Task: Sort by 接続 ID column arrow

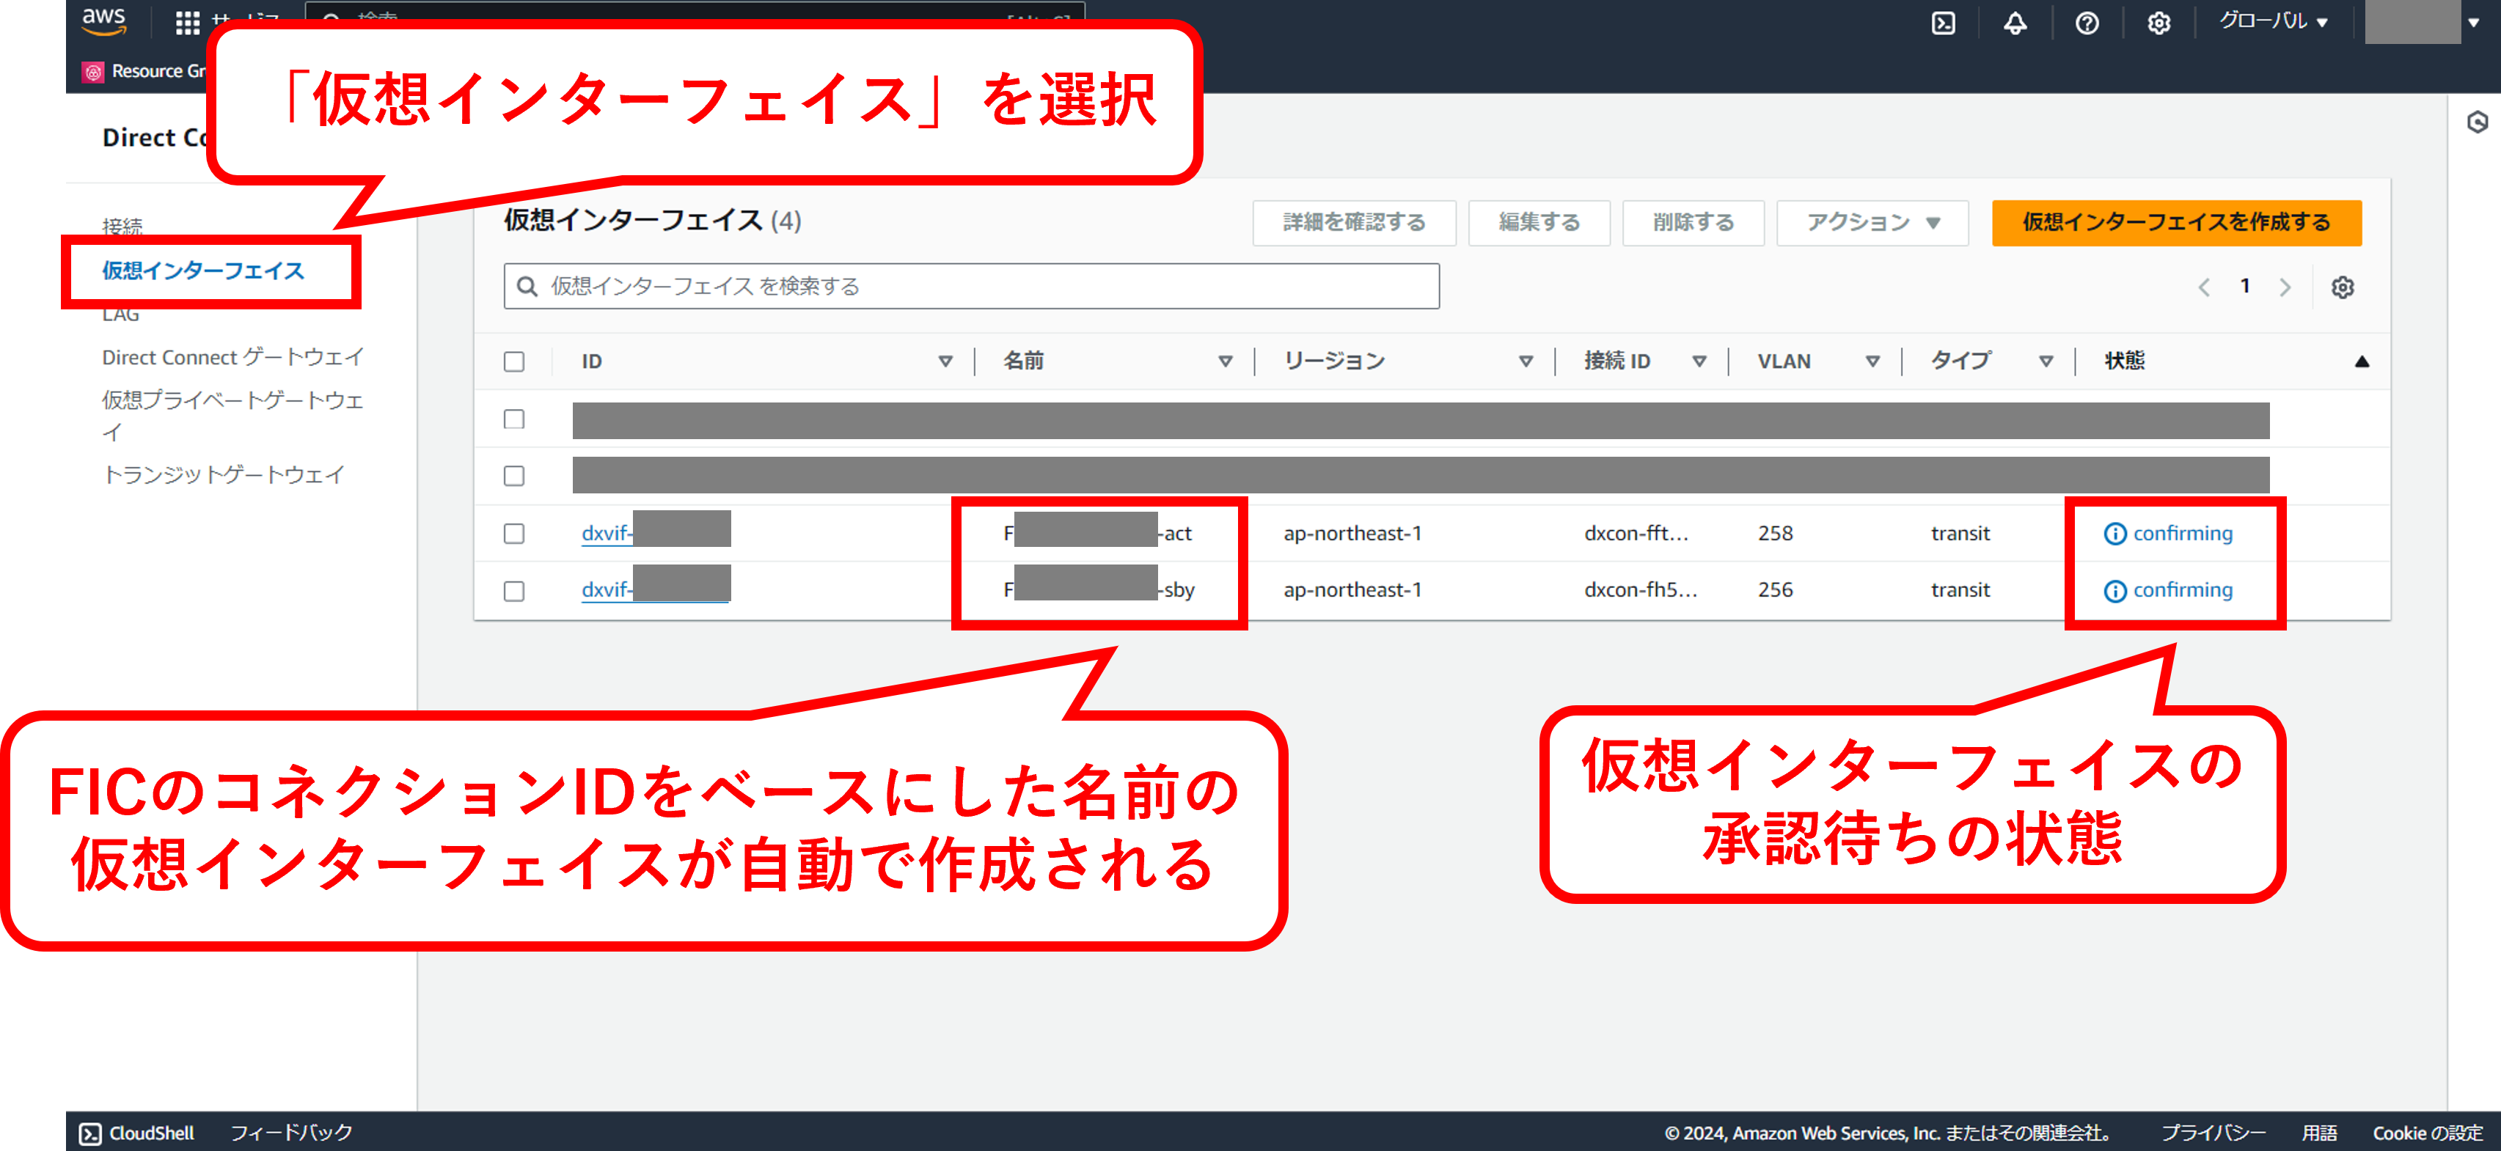Action: 1699,361
